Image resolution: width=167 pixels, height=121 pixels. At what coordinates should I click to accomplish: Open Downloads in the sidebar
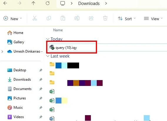19,79
